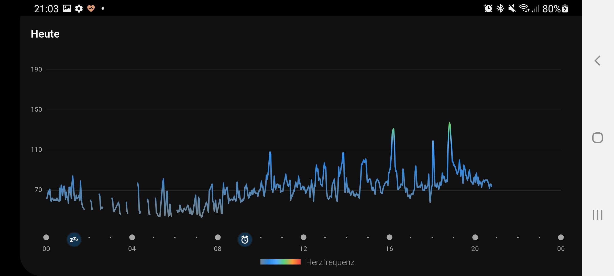Tap the alarm icon in status bar
This screenshot has width=614, height=276.
(488, 9)
